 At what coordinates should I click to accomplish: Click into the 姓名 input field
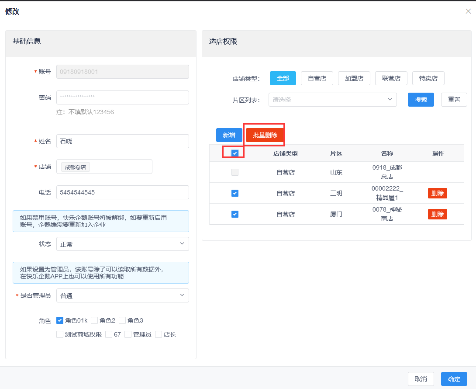[122, 141]
